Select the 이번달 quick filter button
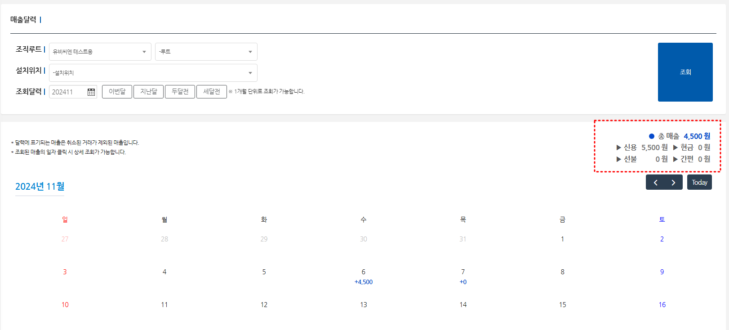729x330 pixels. pos(117,92)
